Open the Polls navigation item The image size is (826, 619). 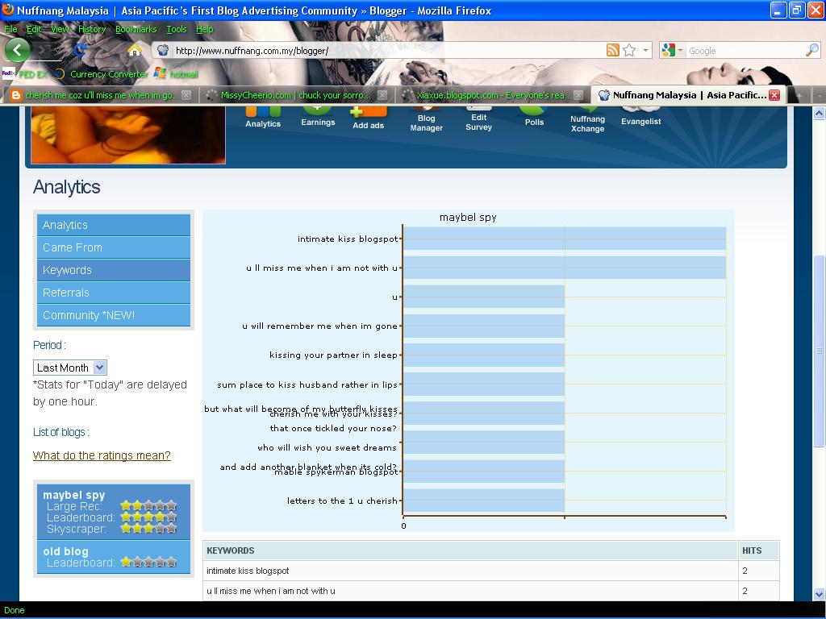click(x=534, y=117)
